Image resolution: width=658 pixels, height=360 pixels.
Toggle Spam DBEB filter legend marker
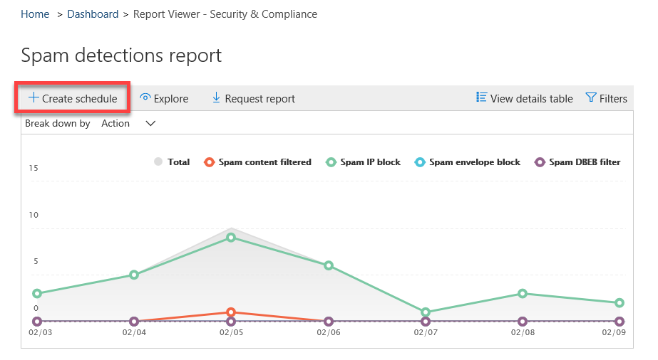[540, 162]
